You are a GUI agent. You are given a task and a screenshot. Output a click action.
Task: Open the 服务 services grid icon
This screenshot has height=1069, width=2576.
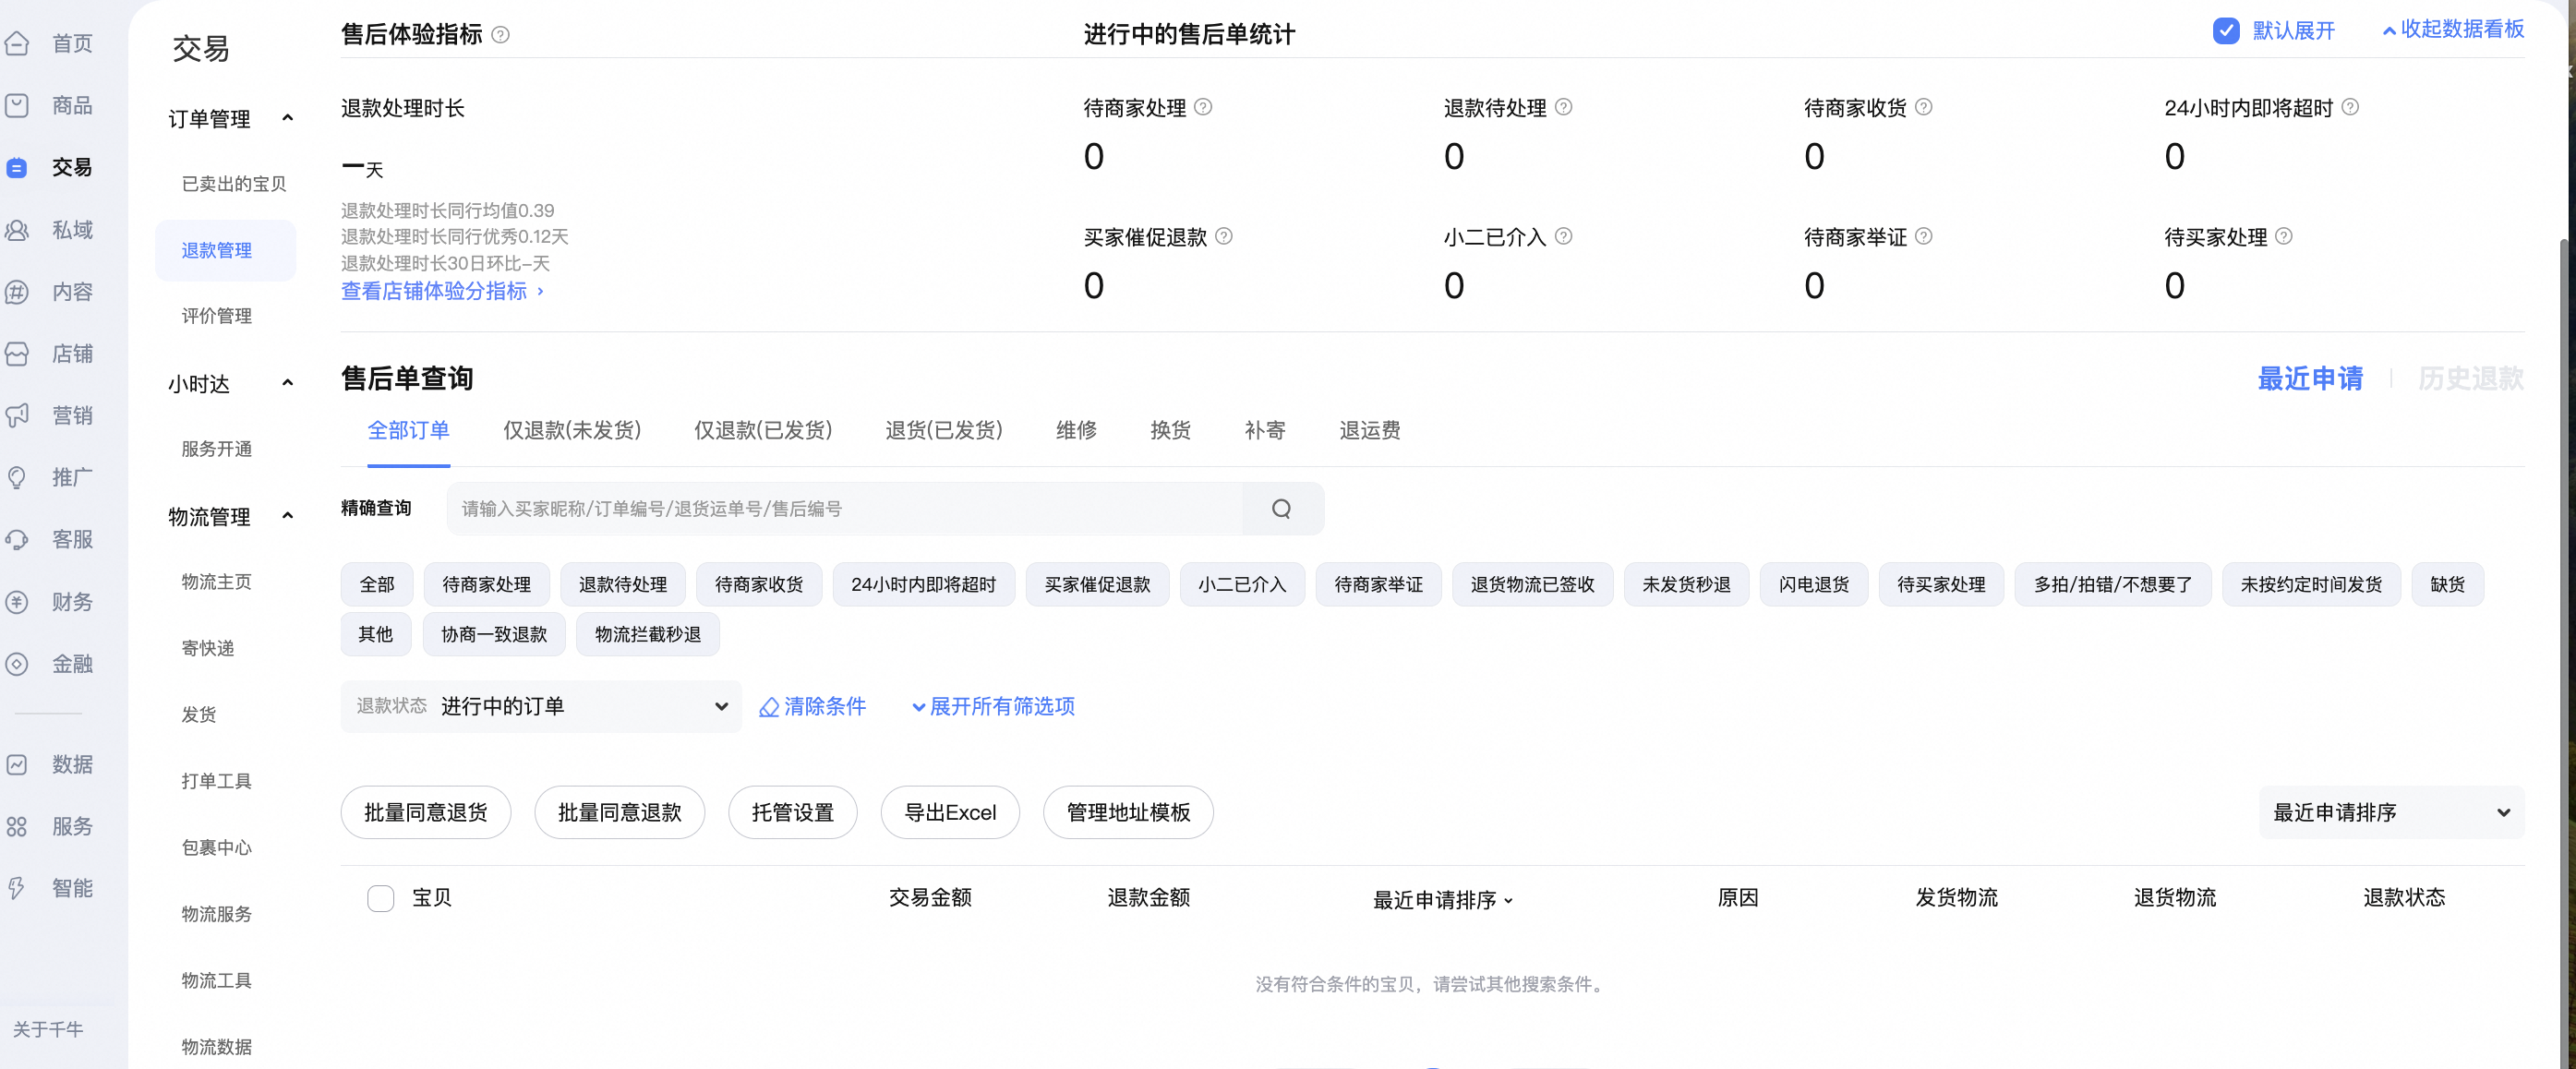click(x=17, y=827)
